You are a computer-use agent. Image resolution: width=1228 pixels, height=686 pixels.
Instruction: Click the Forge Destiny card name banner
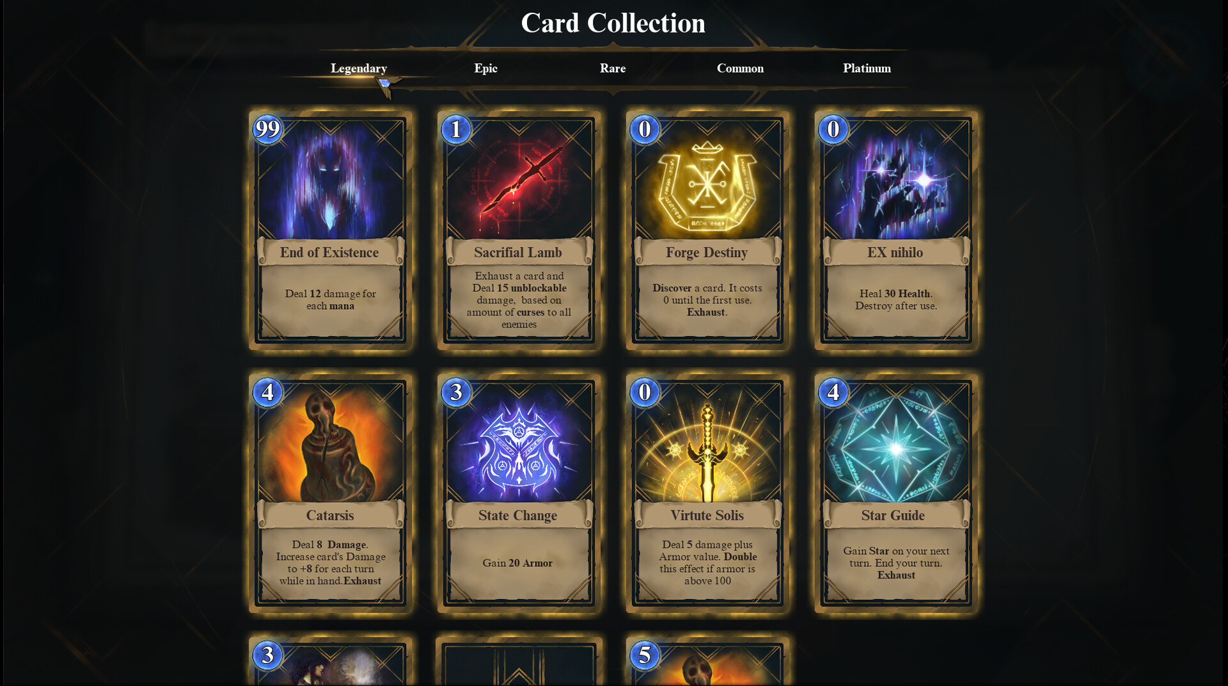707,252
